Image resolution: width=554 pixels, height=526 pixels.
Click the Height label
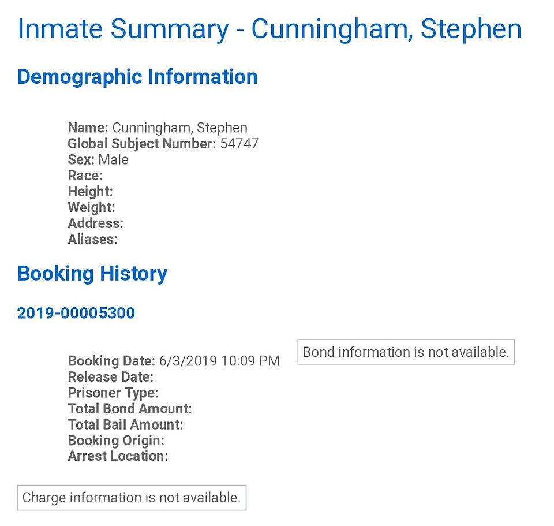click(91, 191)
